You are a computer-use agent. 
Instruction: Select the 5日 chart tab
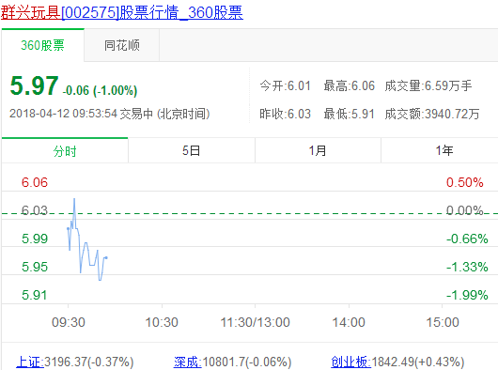tap(191, 151)
